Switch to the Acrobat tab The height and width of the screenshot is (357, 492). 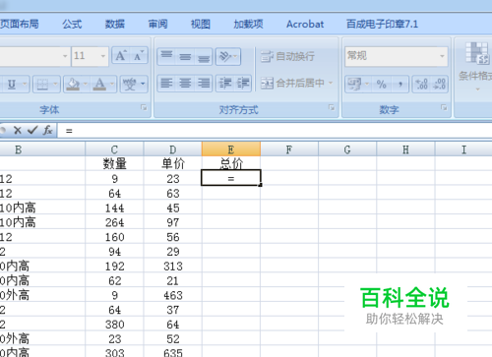(x=305, y=24)
